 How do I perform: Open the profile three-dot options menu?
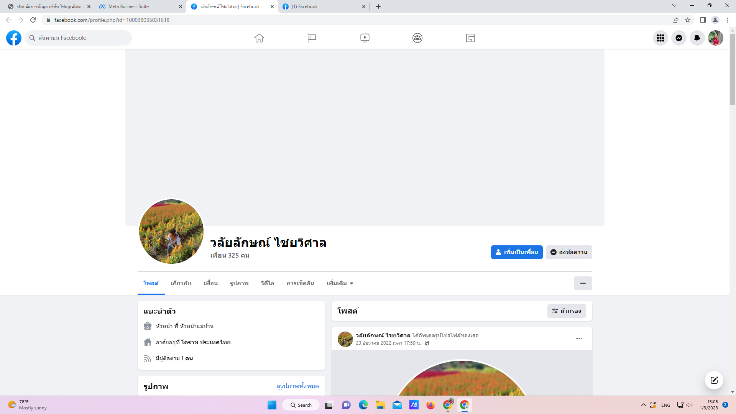(x=583, y=283)
